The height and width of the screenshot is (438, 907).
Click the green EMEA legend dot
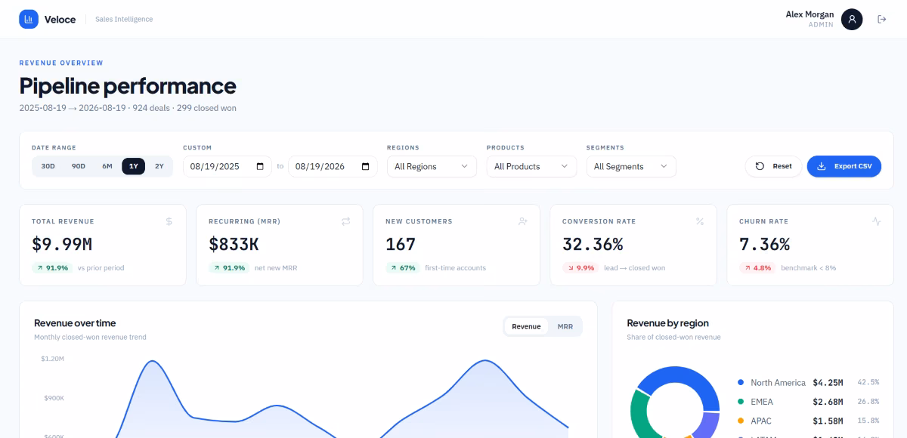tap(741, 402)
